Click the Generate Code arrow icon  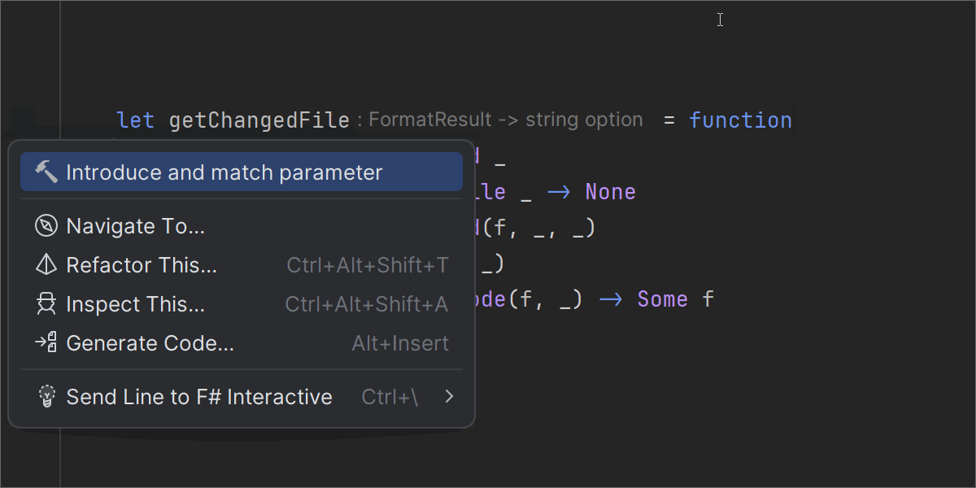coord(46,343)
